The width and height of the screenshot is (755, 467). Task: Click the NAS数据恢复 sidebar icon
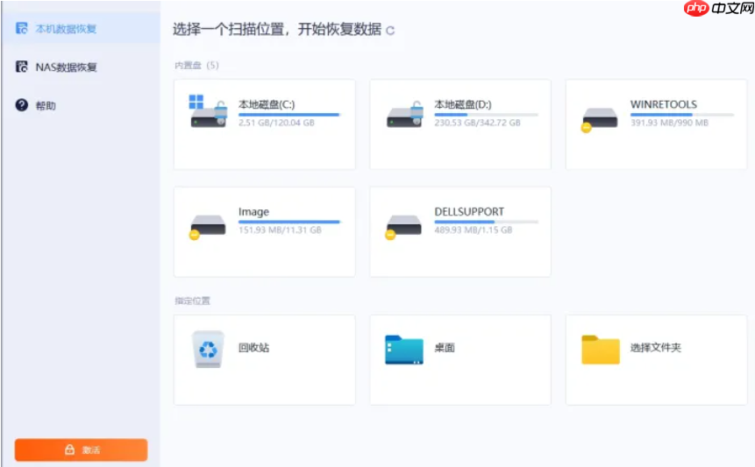pos(22,67)
